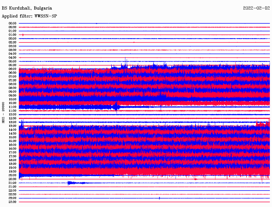Click the 04:00 time label
Viewport: 272px width, 207px height.
12,54
